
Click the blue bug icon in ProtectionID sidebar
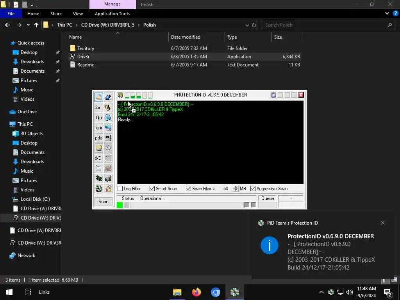pos(108,97)
